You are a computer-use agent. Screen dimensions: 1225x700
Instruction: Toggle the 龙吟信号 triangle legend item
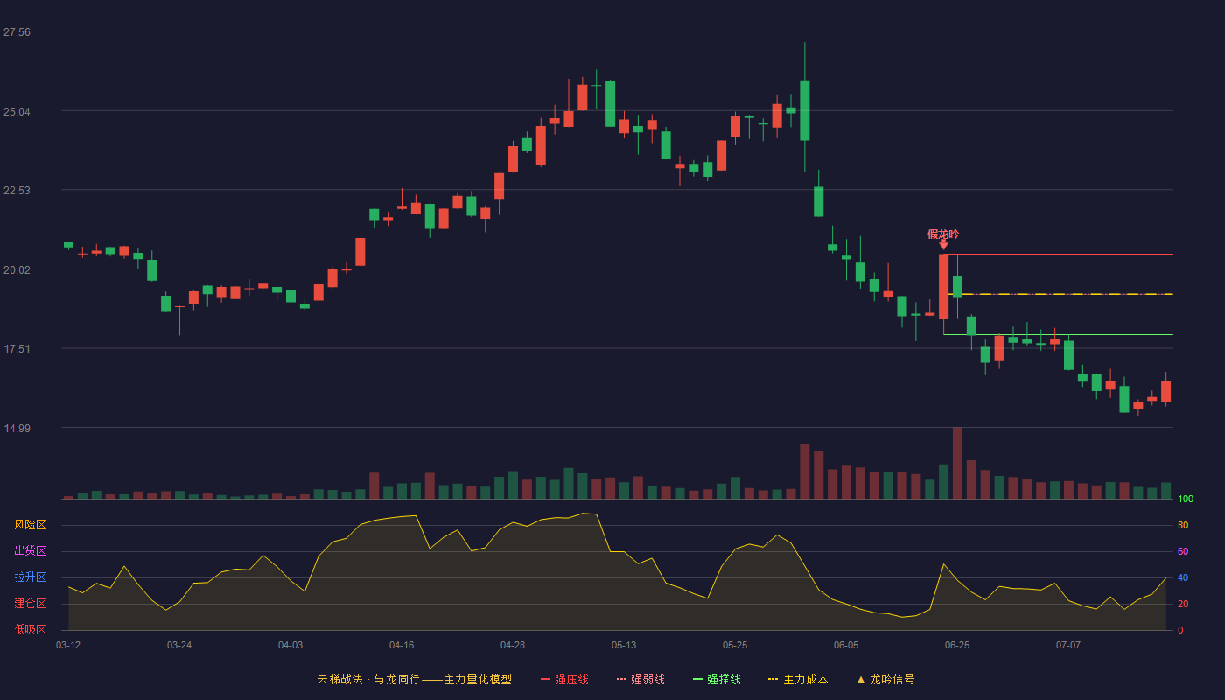click(x=885, y=679)
